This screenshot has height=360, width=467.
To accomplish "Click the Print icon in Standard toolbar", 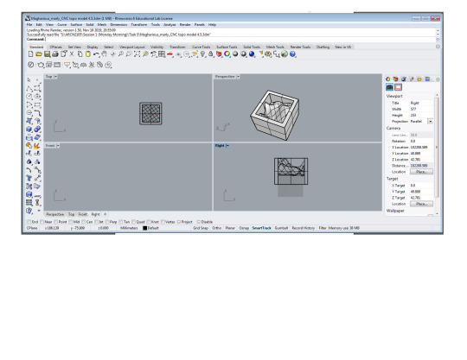I will click(x=55, y=54).
